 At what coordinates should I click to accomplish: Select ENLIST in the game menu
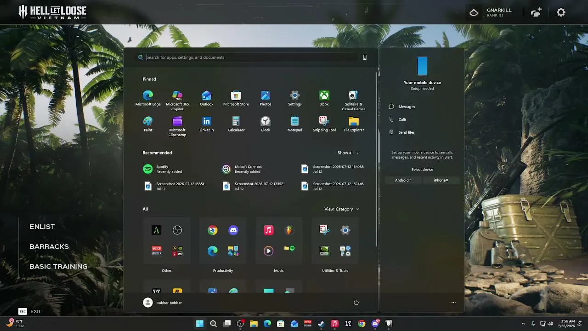click(42, 227)
